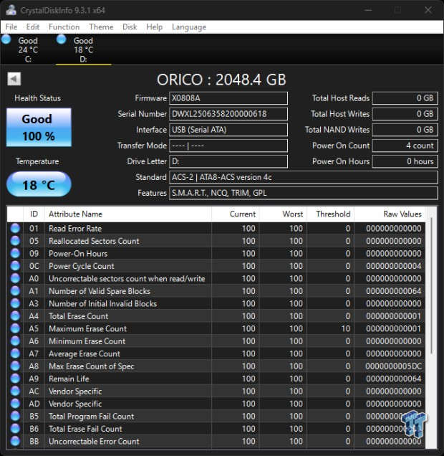This screenshot has width=444, height=456.
Task: Click the previous disk arrow button
Action: 14,79
